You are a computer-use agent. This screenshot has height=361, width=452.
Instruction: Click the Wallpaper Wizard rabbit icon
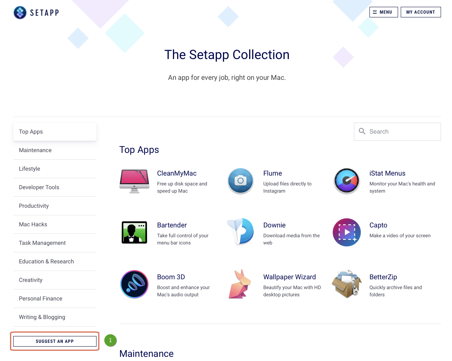(x=240, y=284)
